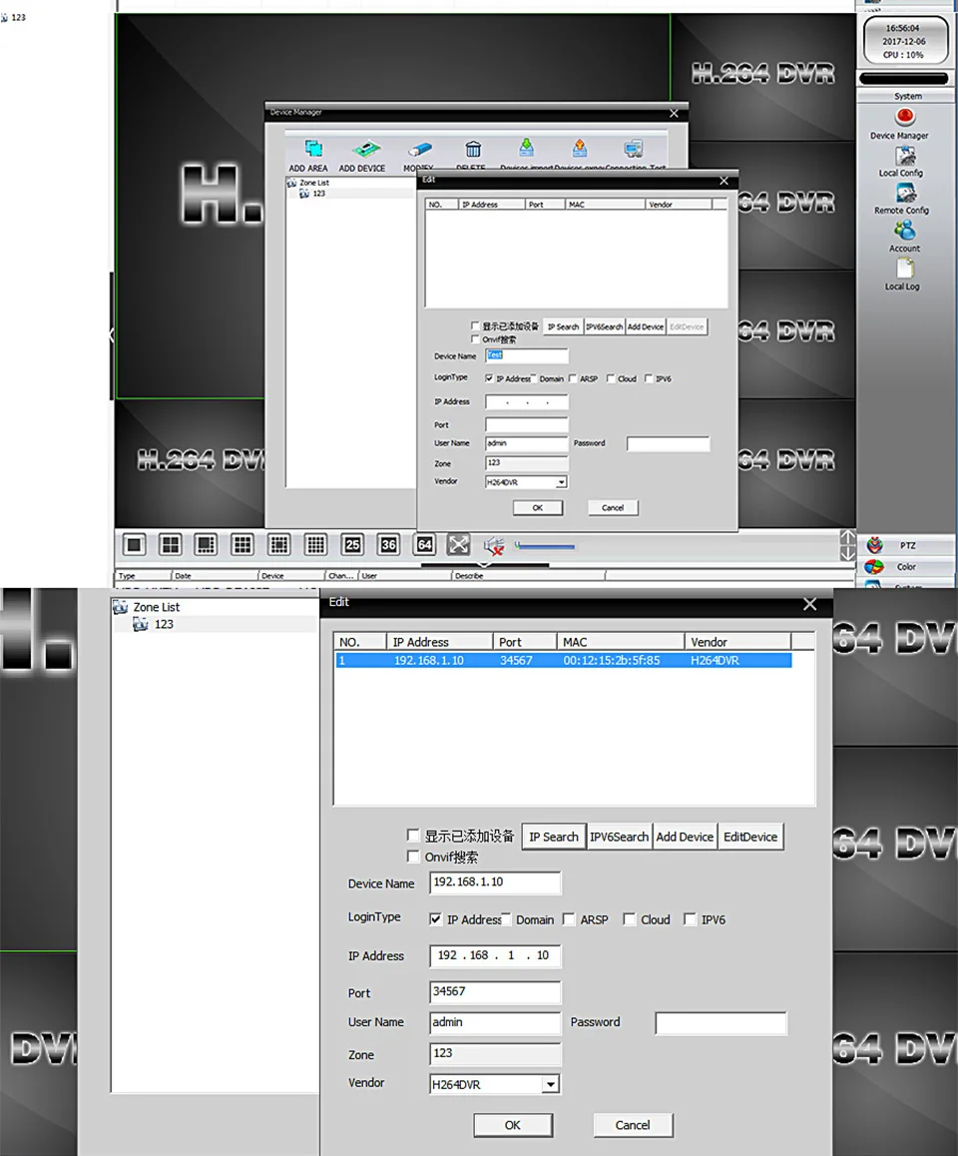Click the up arrow beside the layout bar
The image size is (958, 1156).
[847, 537]
